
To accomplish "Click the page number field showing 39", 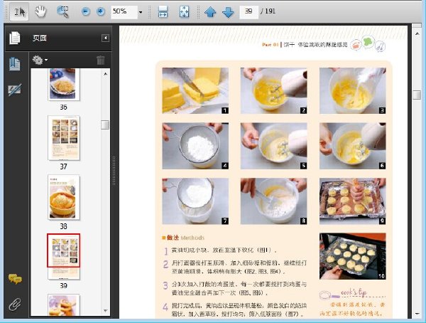I will (249, 11).
